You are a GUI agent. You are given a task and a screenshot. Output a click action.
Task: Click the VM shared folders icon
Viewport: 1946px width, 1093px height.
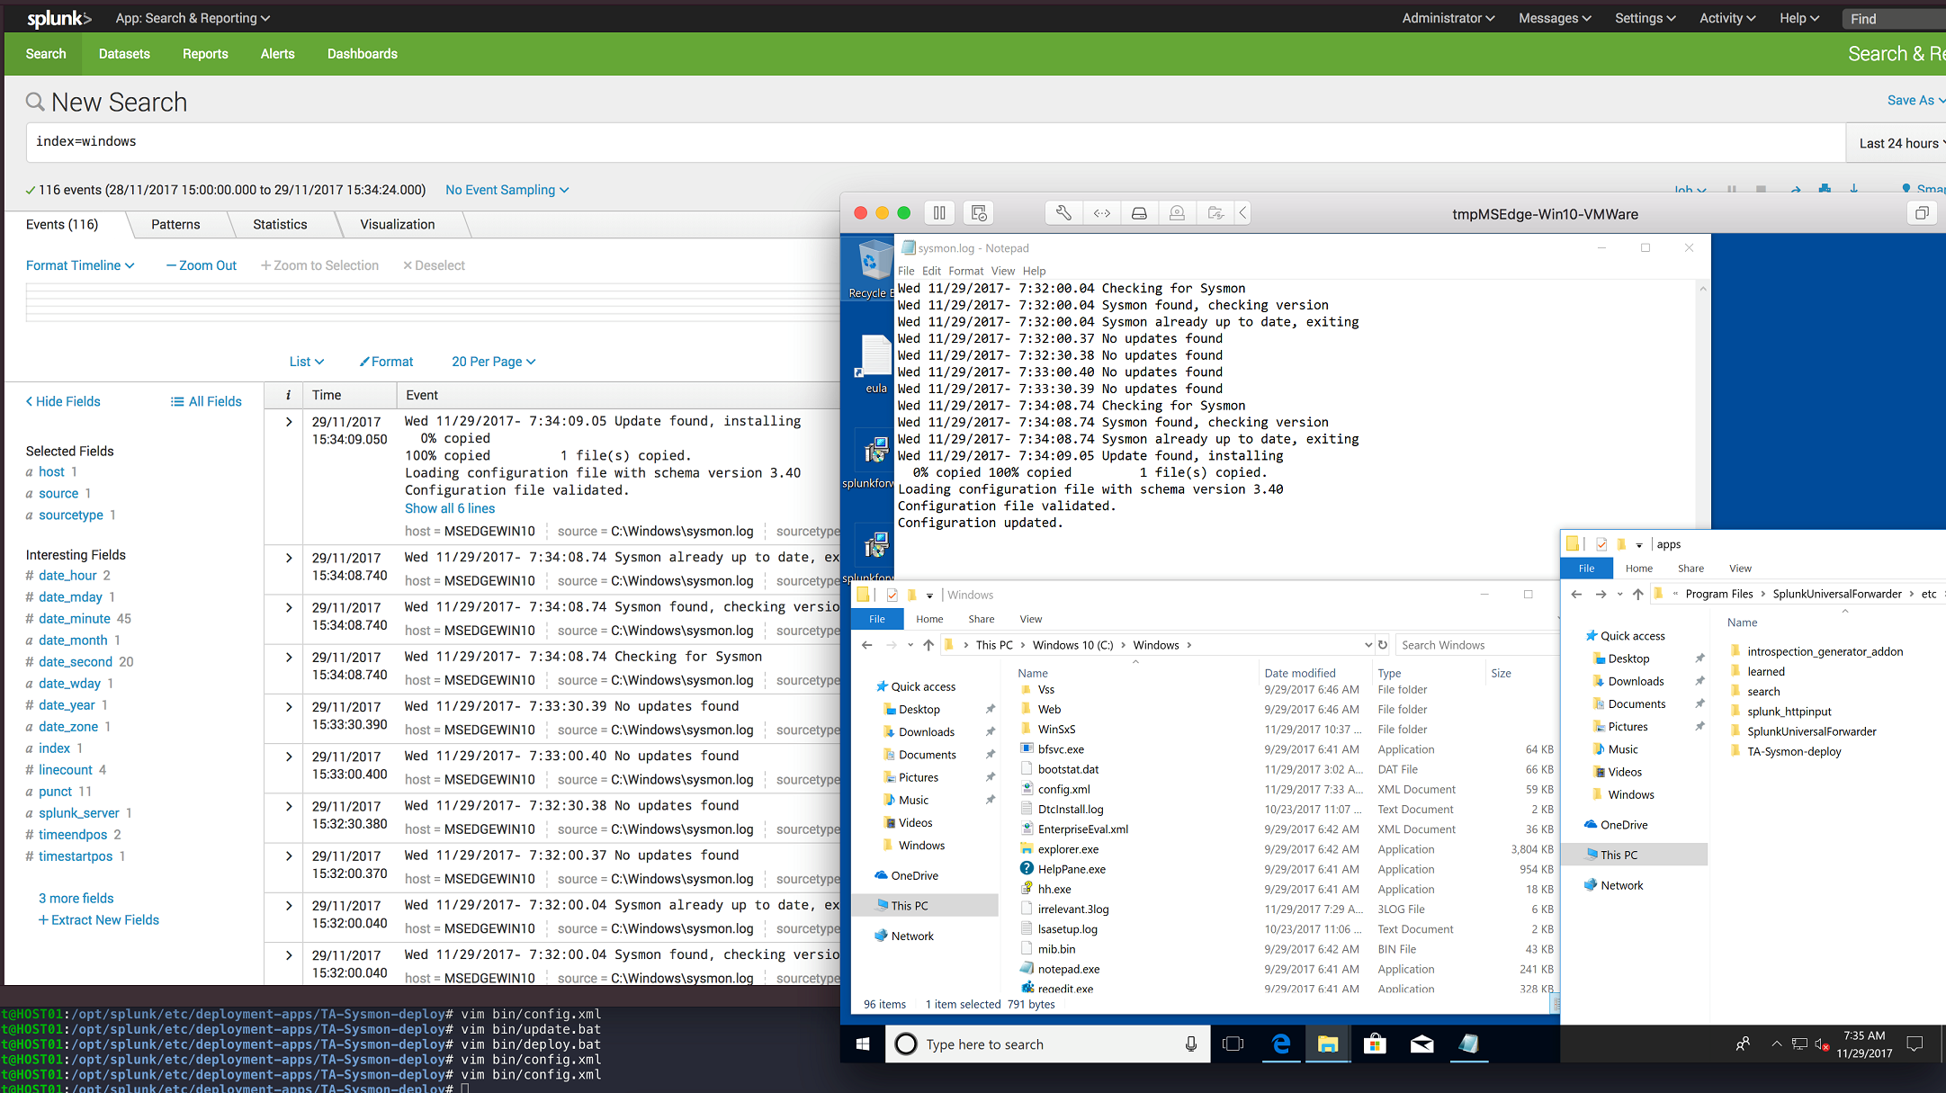pyautogui.click(x=1215, y=213)
